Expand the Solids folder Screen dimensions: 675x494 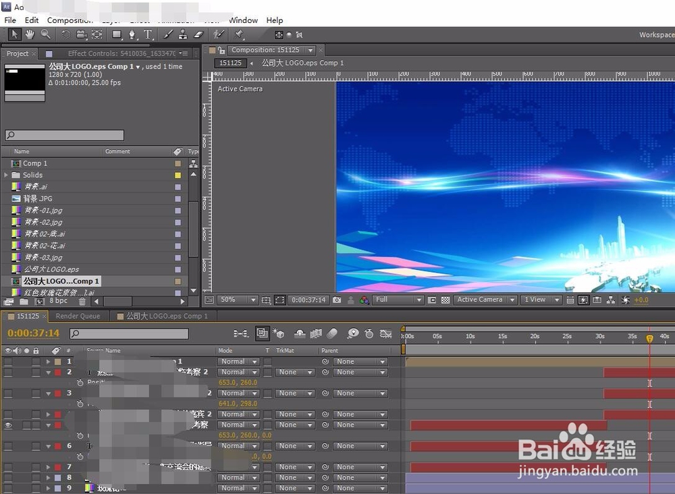[6, 175]
